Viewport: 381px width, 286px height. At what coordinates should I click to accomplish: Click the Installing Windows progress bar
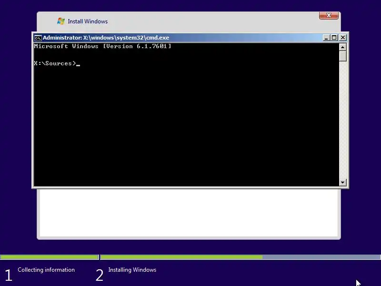[241, 257]
